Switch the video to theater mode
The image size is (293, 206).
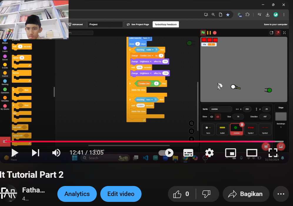point(252,153)
